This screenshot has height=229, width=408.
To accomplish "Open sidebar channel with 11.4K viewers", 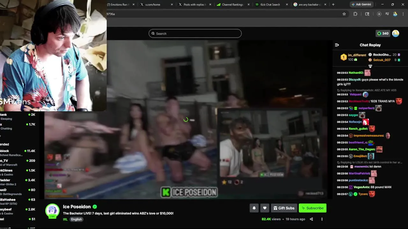I will coord(18,153).
